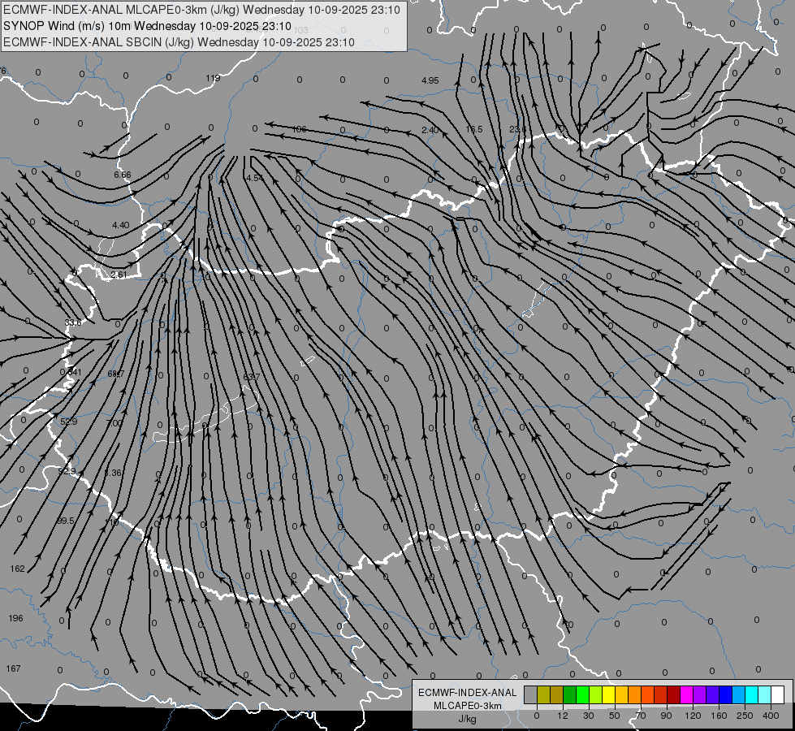The image size is (795, 731).
Task: Click the map value '4.40'
Action: tap(121, 225)
